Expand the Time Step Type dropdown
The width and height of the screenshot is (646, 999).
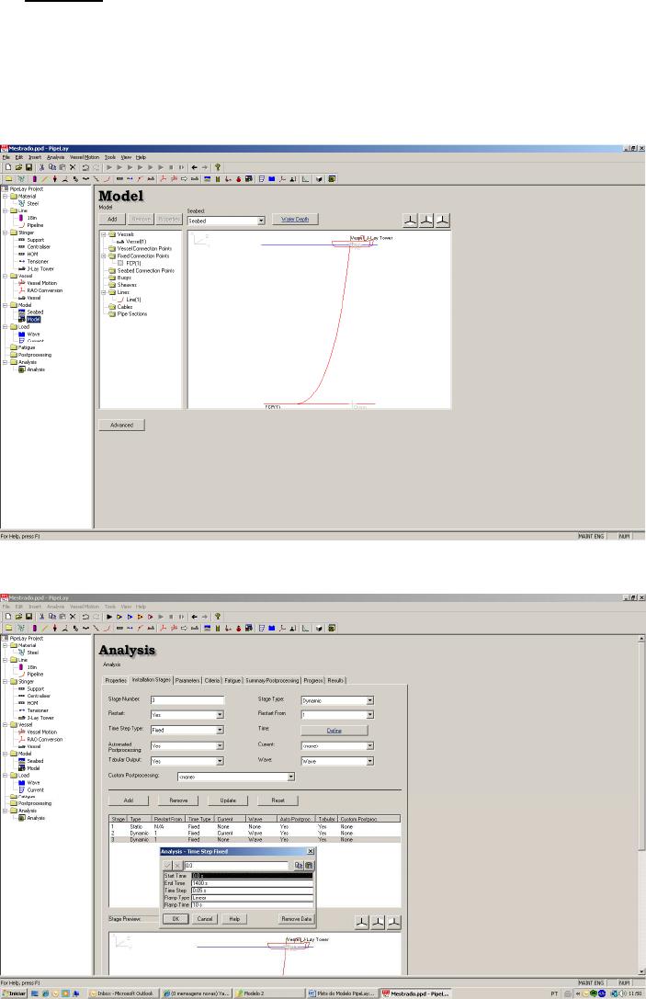coord(221,731)
